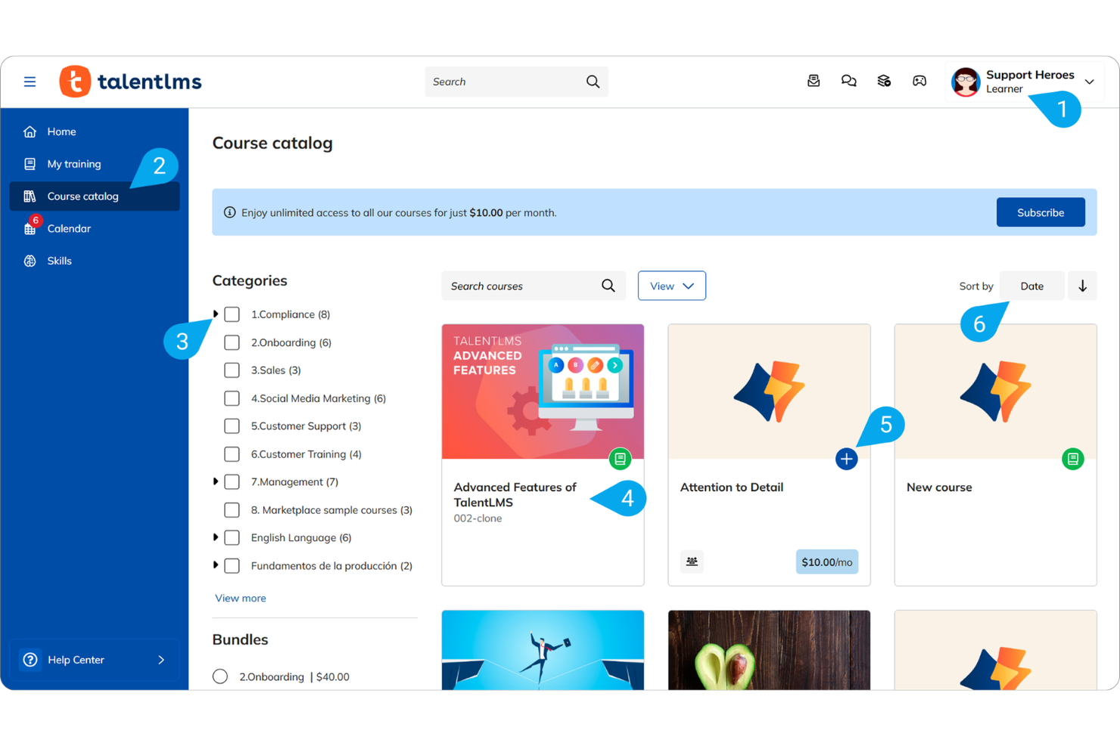Click the gamification gamepad icon
This screenshot has height=746, width=1120.
tap(919, 81)
